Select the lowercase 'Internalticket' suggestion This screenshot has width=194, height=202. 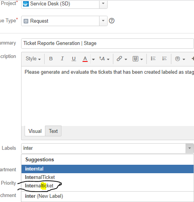(x=108, y=186)
